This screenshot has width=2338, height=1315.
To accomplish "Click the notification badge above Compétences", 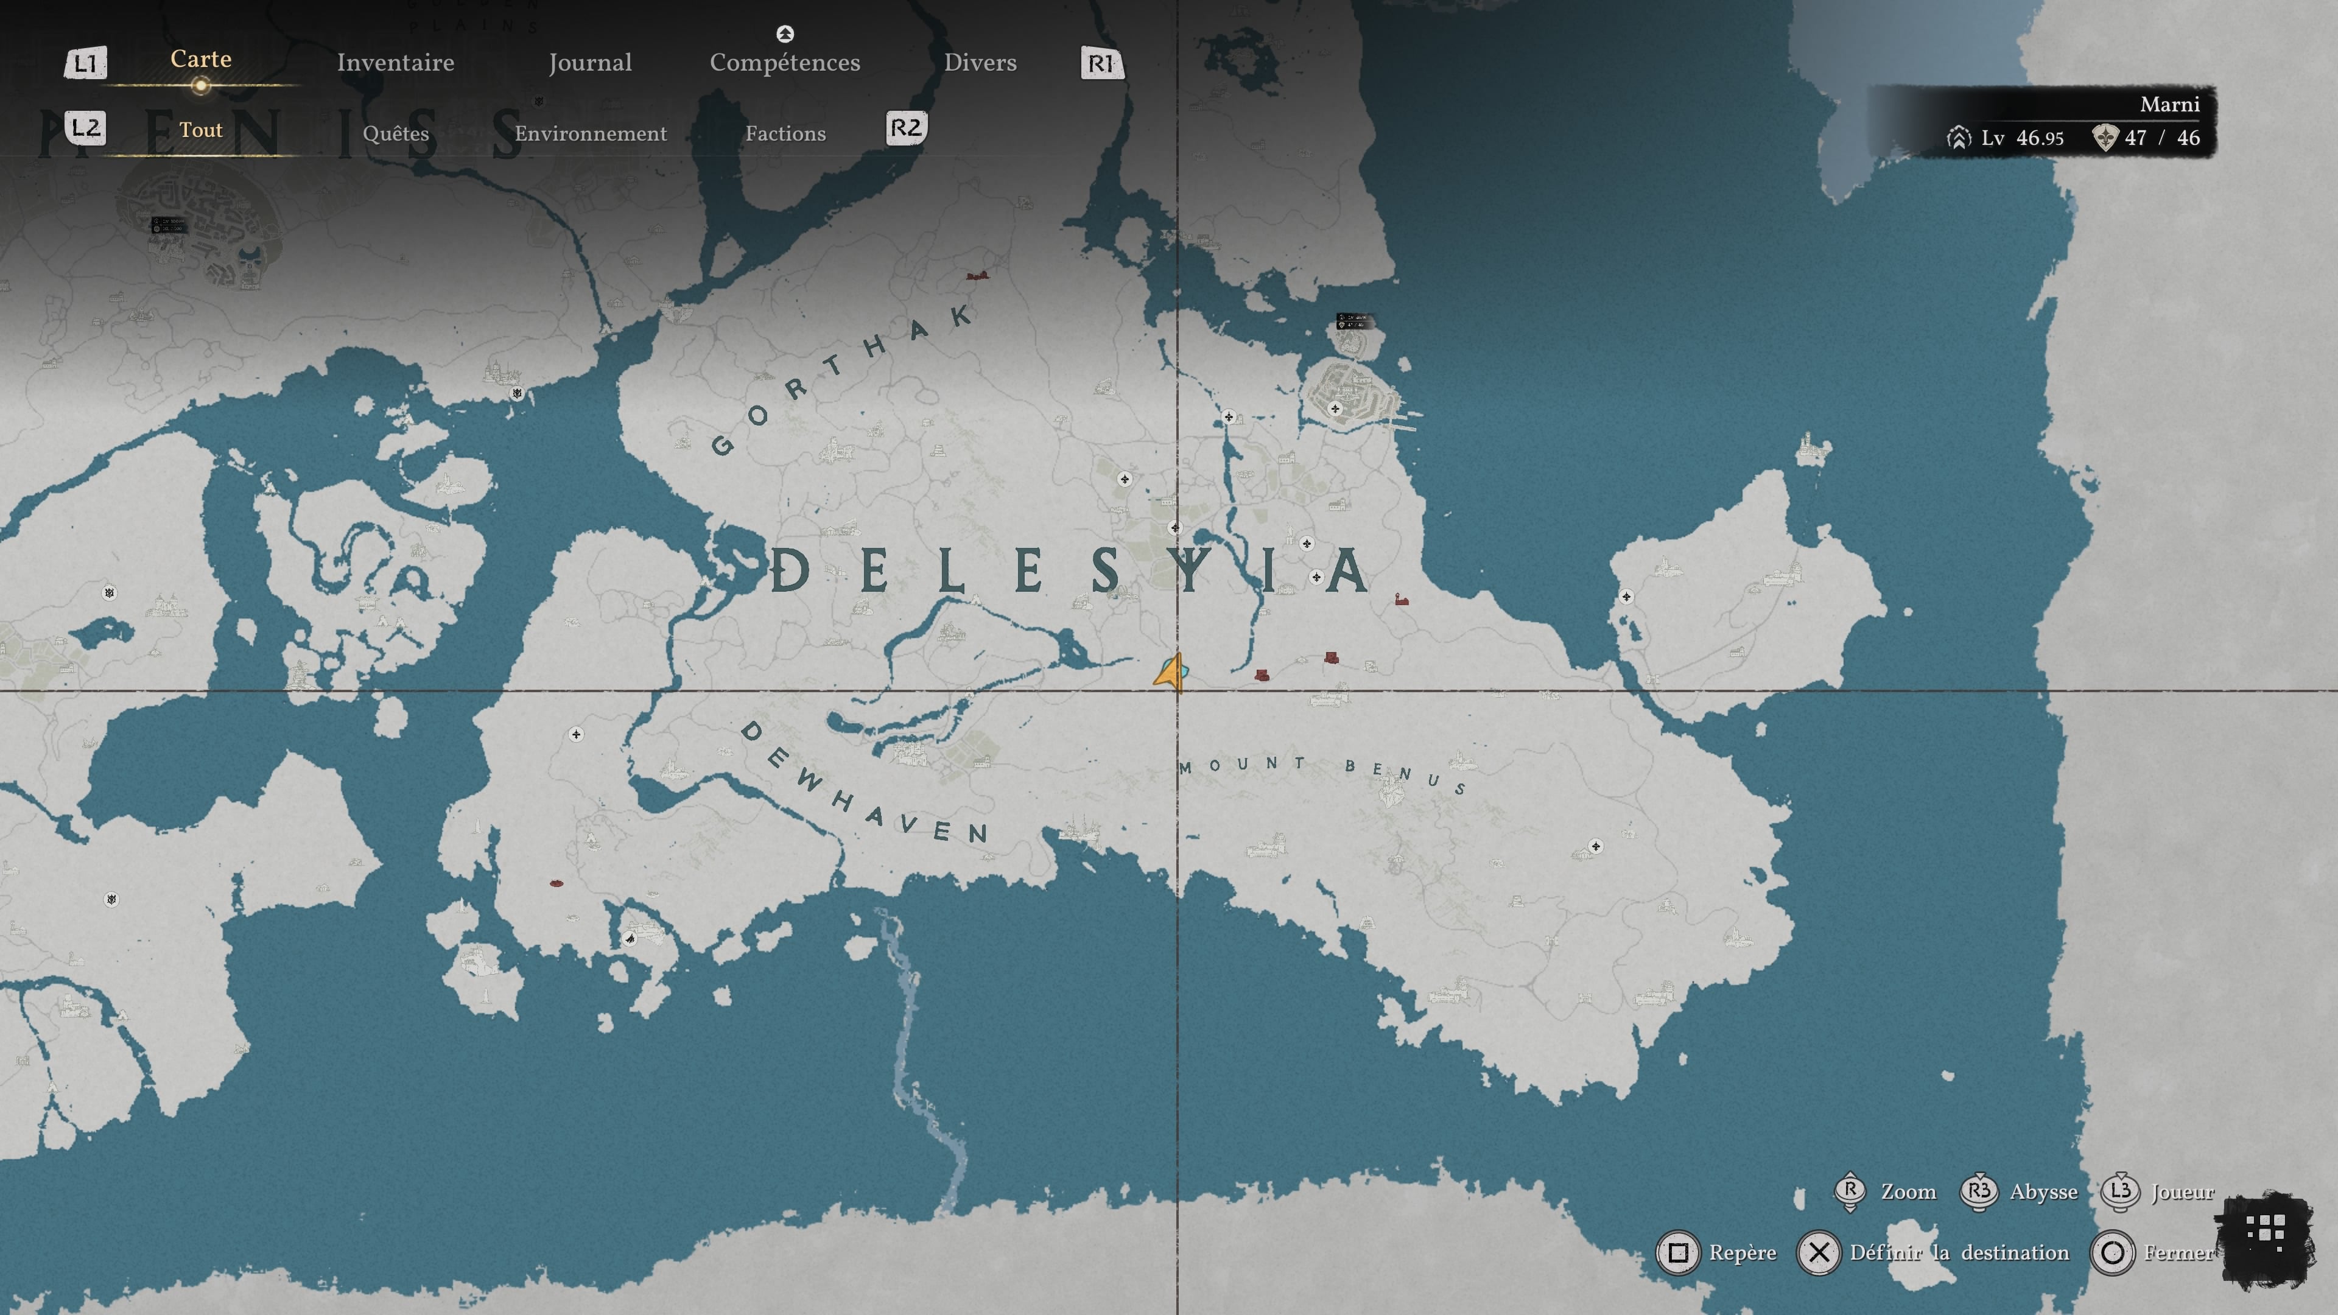I will (x=785, y=35).
